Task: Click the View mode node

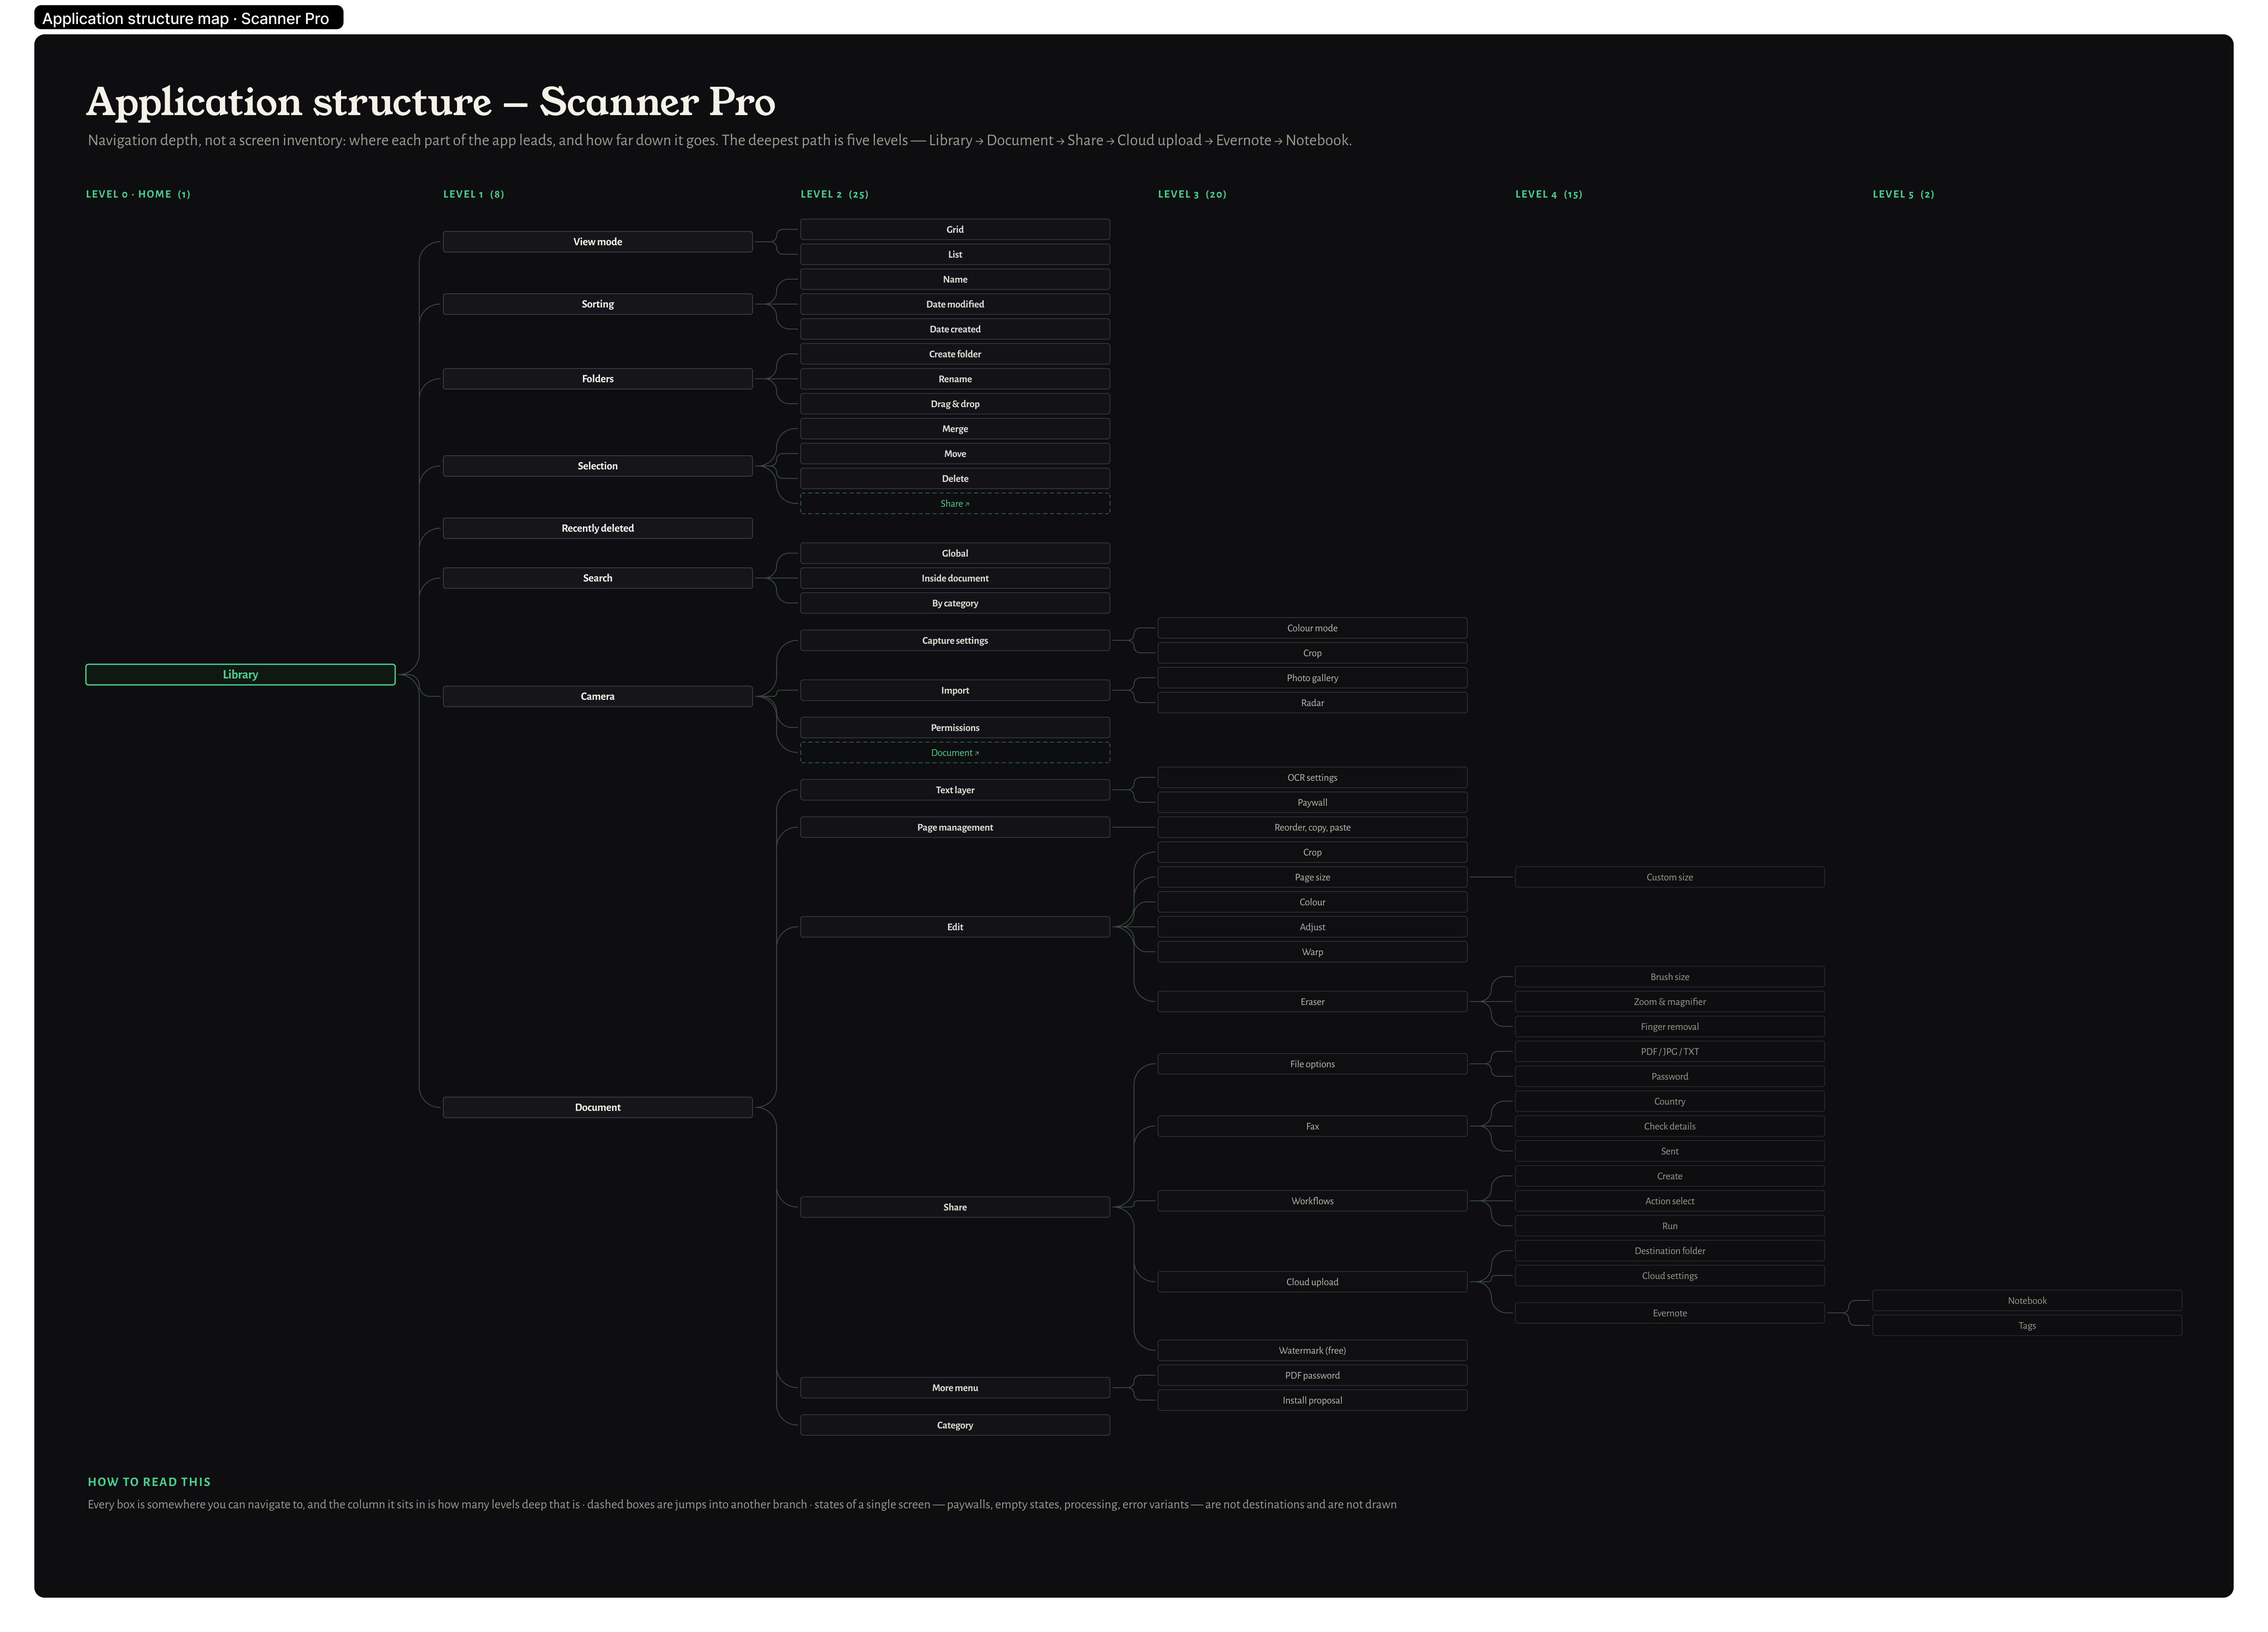Action: click(597, 242)
